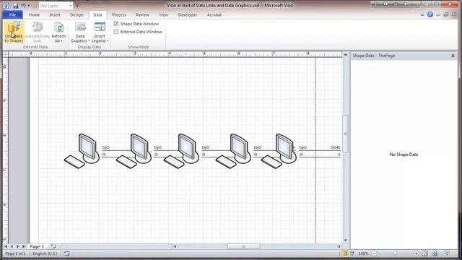
Task: Click the Refresh All icon
Action: click(x=58, y=27)
